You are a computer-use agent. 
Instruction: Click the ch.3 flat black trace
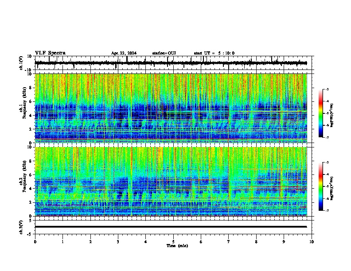(x=171, y=227)
